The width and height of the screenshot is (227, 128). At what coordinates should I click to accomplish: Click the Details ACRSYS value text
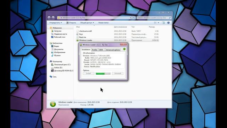(100, 62)
